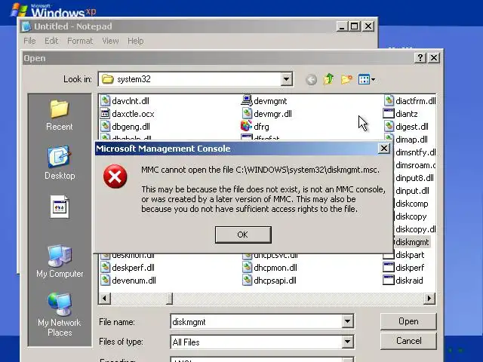Viewport: 483px width, 362px height.
Task: Click Cancel in the Open dialog
Action: tap(408, 341)
